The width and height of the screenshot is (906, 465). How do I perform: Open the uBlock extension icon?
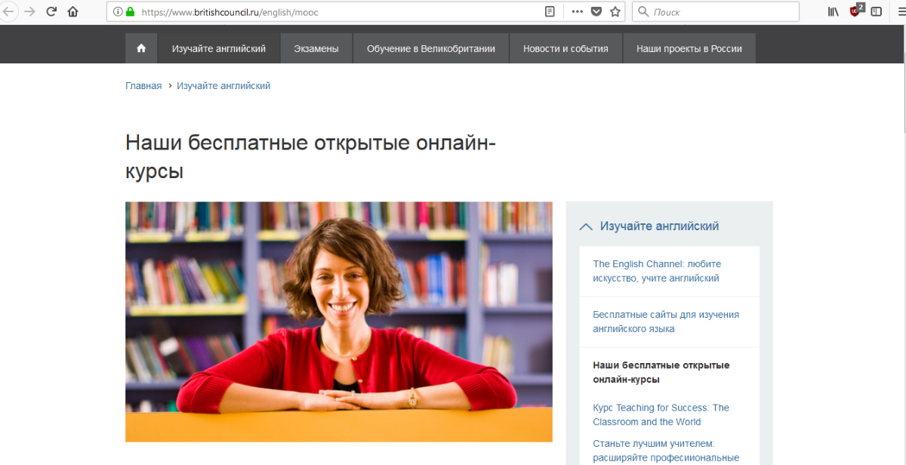(x=855, y=11)
